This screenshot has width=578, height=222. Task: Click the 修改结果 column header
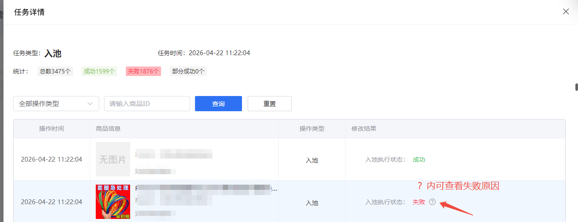[364, 129]
